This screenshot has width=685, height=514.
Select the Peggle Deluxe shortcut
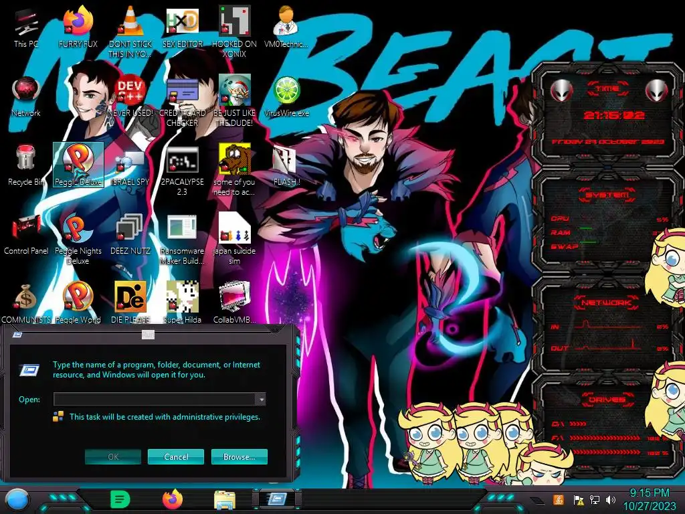78,165
